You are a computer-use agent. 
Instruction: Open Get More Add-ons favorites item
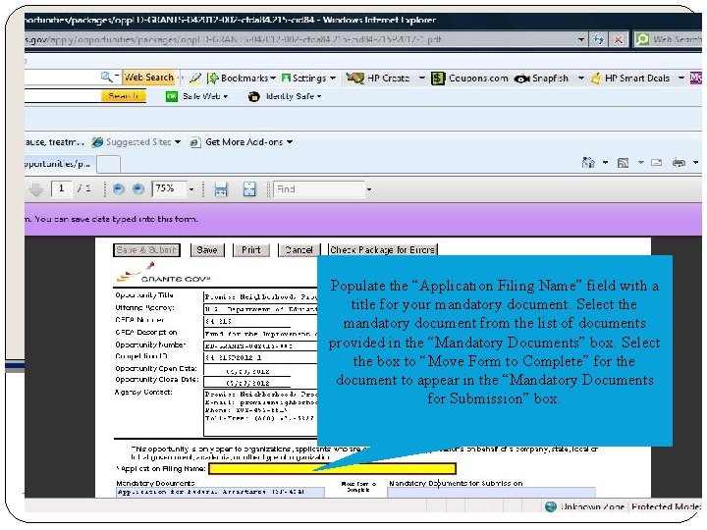(x=242, y=142)
